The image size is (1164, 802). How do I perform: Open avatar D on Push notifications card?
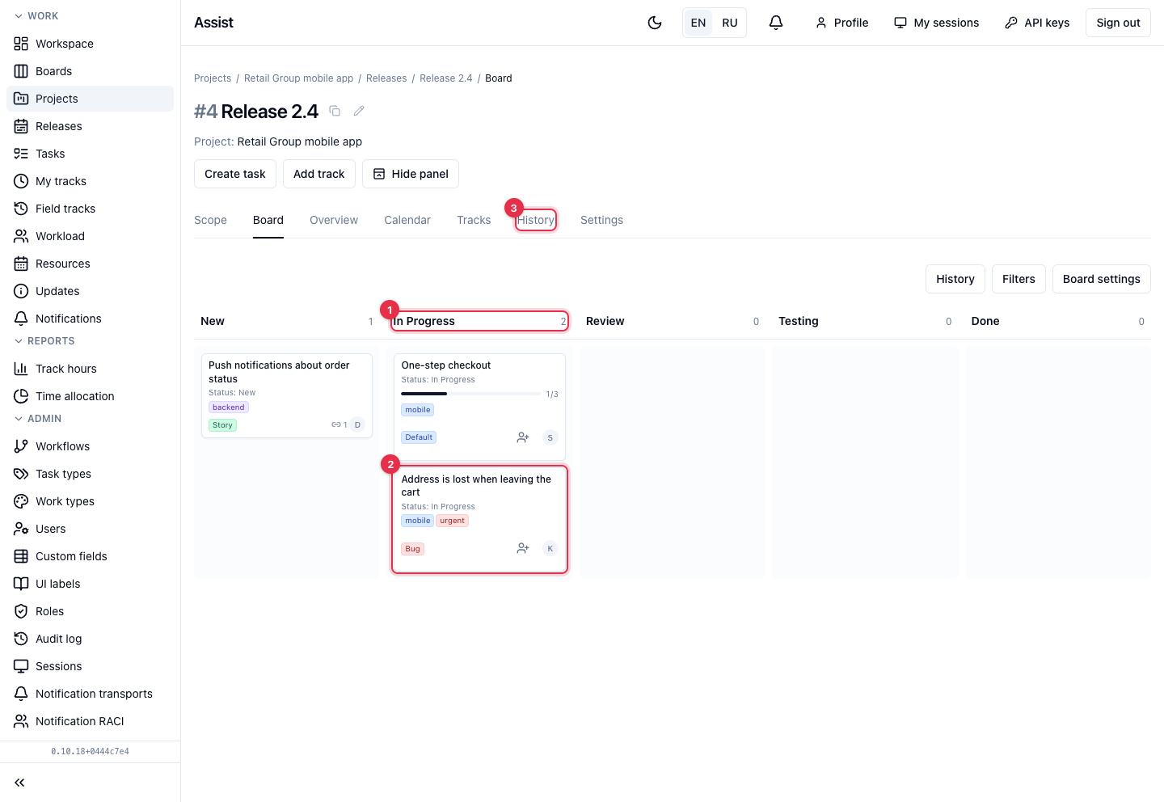tap(358, 424)
